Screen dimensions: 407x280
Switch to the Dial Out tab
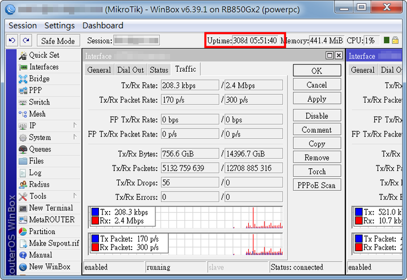(131, 70)
